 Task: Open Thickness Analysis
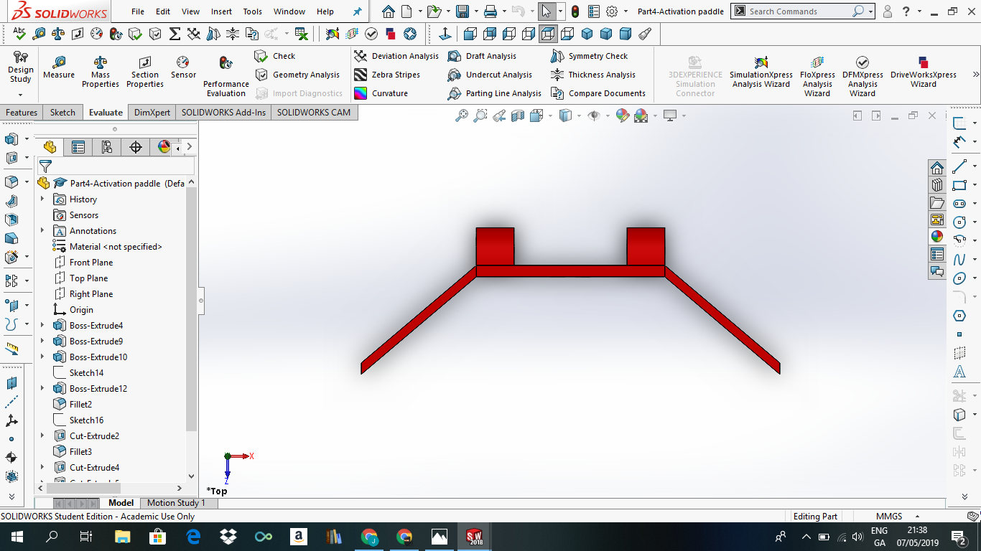tap(592, 75)
